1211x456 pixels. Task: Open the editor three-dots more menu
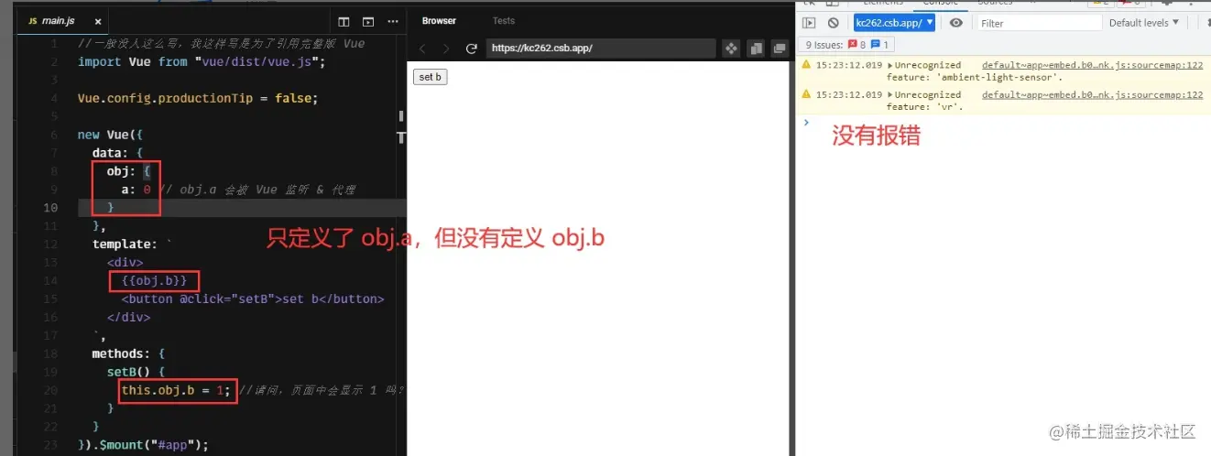(x=393, y=21)
